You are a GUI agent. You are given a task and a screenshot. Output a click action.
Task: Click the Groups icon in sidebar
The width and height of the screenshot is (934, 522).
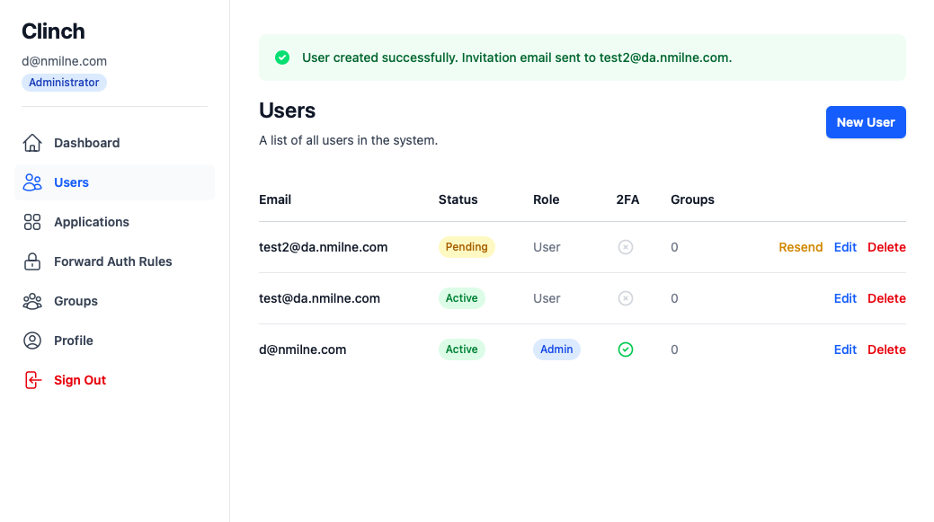tap(32, 301)
